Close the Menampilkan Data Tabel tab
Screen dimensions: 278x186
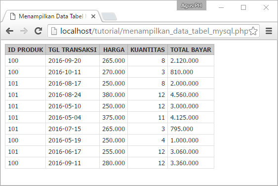pyautogui.click(x=93, y=16)
